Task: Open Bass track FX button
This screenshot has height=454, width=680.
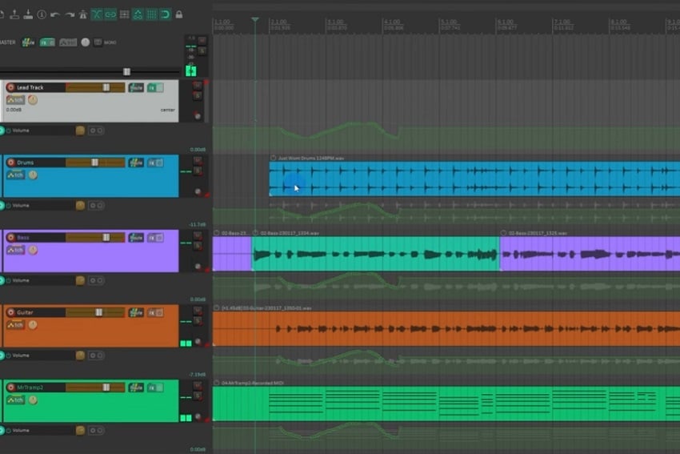Action: 155,238
